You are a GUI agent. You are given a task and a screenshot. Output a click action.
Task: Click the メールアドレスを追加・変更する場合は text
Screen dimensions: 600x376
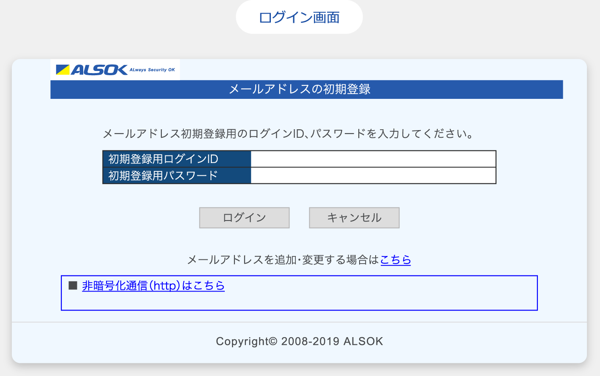pos(283,259)
